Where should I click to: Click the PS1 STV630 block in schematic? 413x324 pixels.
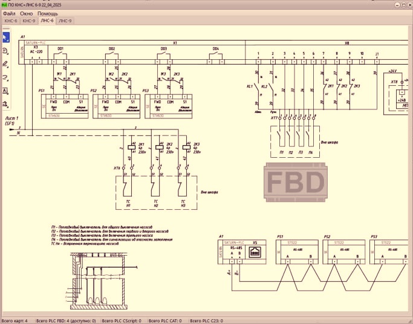click(64, 105)
